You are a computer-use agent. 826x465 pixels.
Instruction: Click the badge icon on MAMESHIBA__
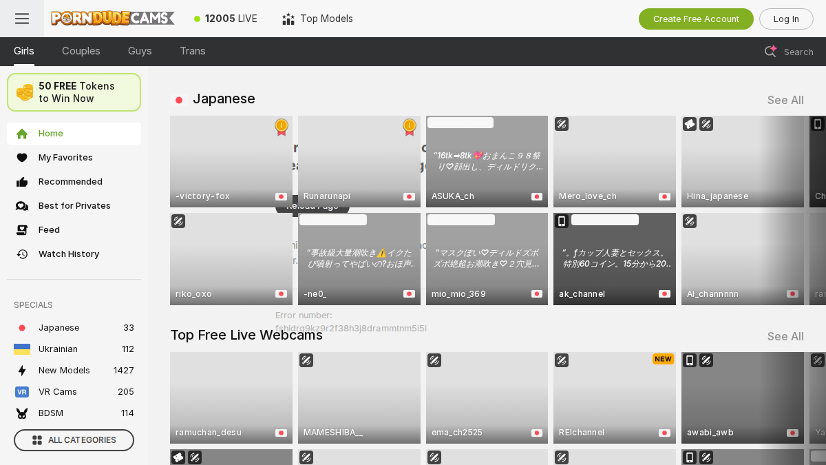click(306, 360)
